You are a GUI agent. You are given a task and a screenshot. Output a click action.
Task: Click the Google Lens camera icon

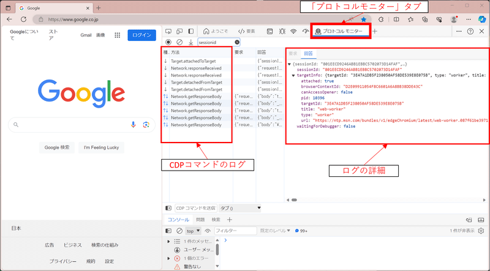(x=146, y=125)
